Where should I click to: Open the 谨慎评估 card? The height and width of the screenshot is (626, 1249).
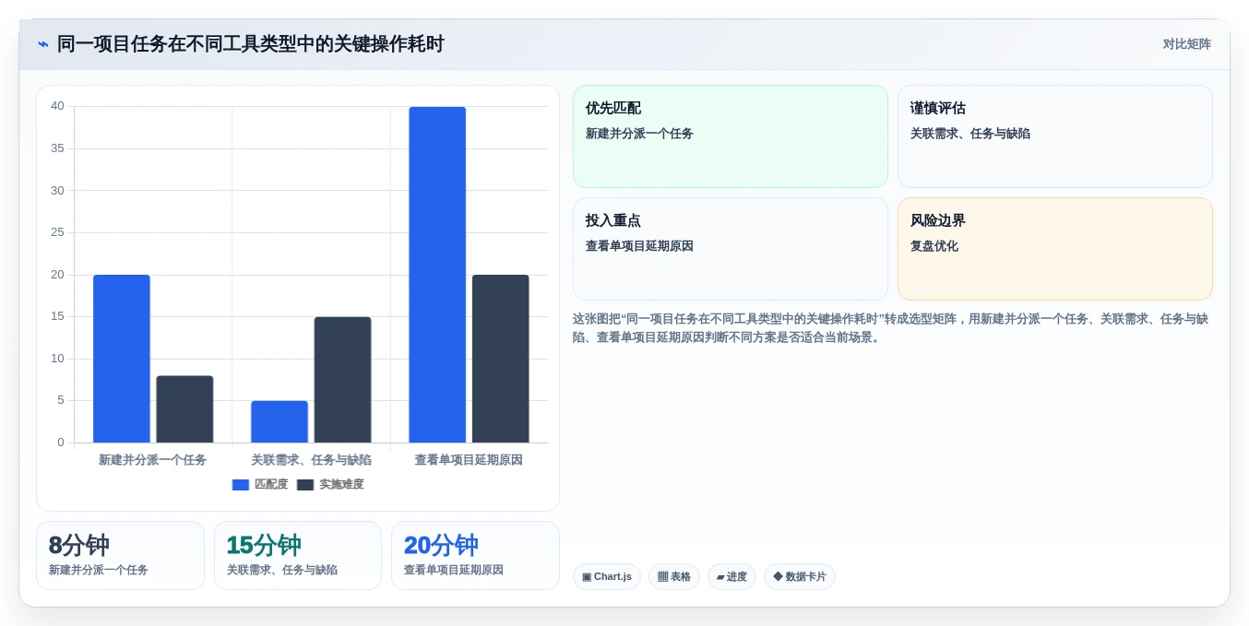(1055, 136)
